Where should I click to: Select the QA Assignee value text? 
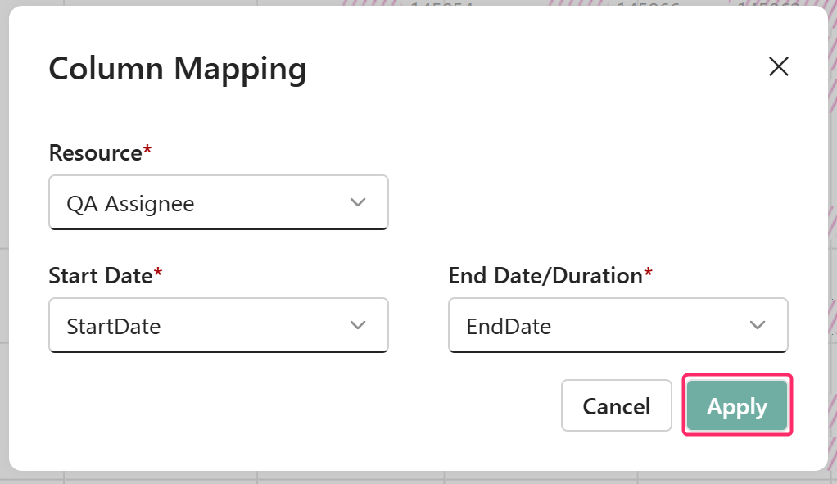(130, 204)
